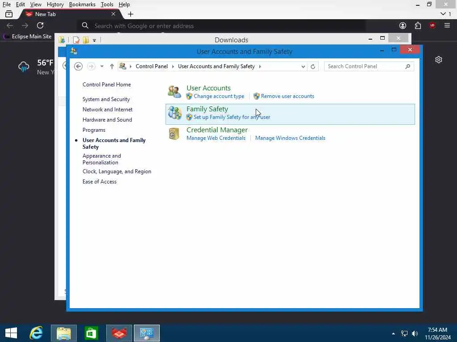Select System and Security in sidebar

[x=106, y=99]
